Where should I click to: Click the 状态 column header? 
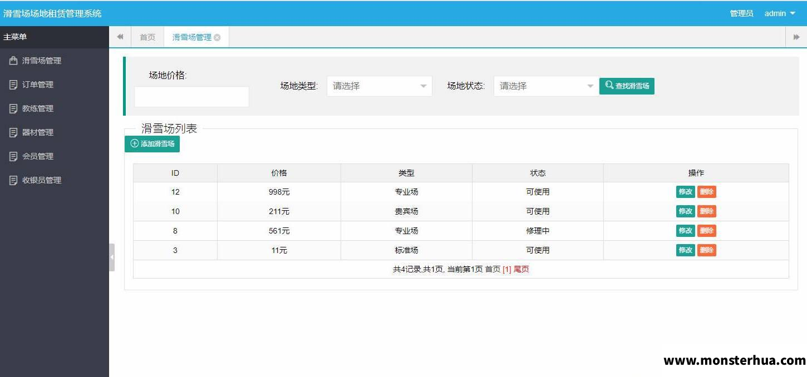point(538,173)
